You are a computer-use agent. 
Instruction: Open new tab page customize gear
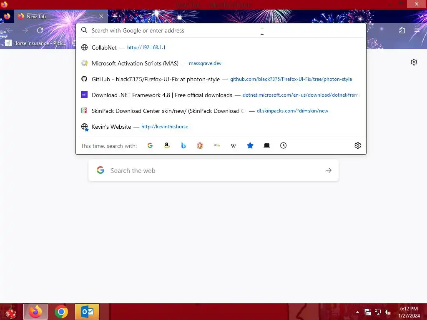pyautogui.click(x=414, y=62)
